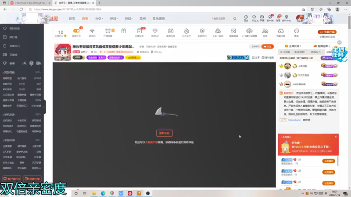
Task: Open the shop storefront icon in toolbar
Action: (233, 31)
